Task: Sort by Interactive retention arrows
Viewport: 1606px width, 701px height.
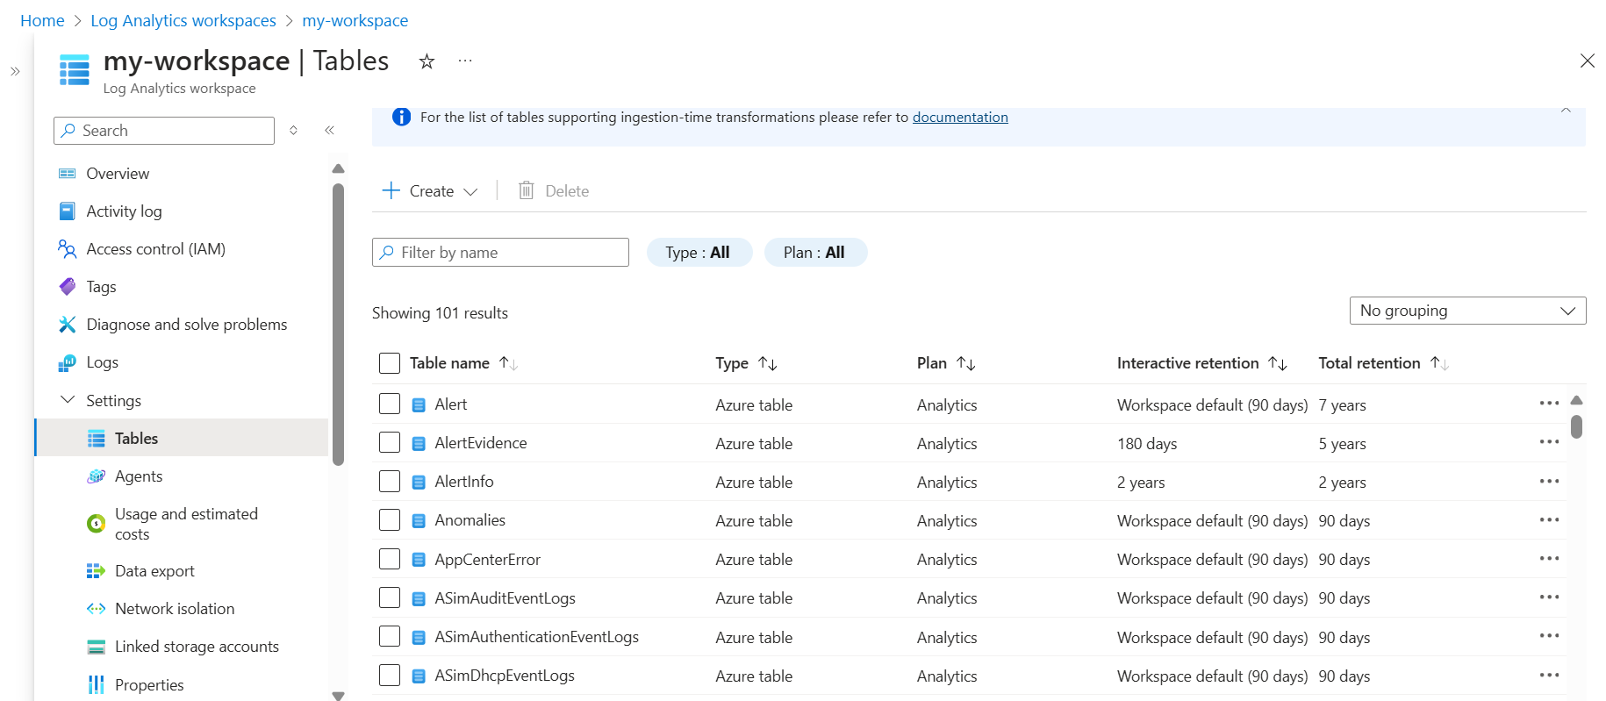Action: (x=1278, y=363)
